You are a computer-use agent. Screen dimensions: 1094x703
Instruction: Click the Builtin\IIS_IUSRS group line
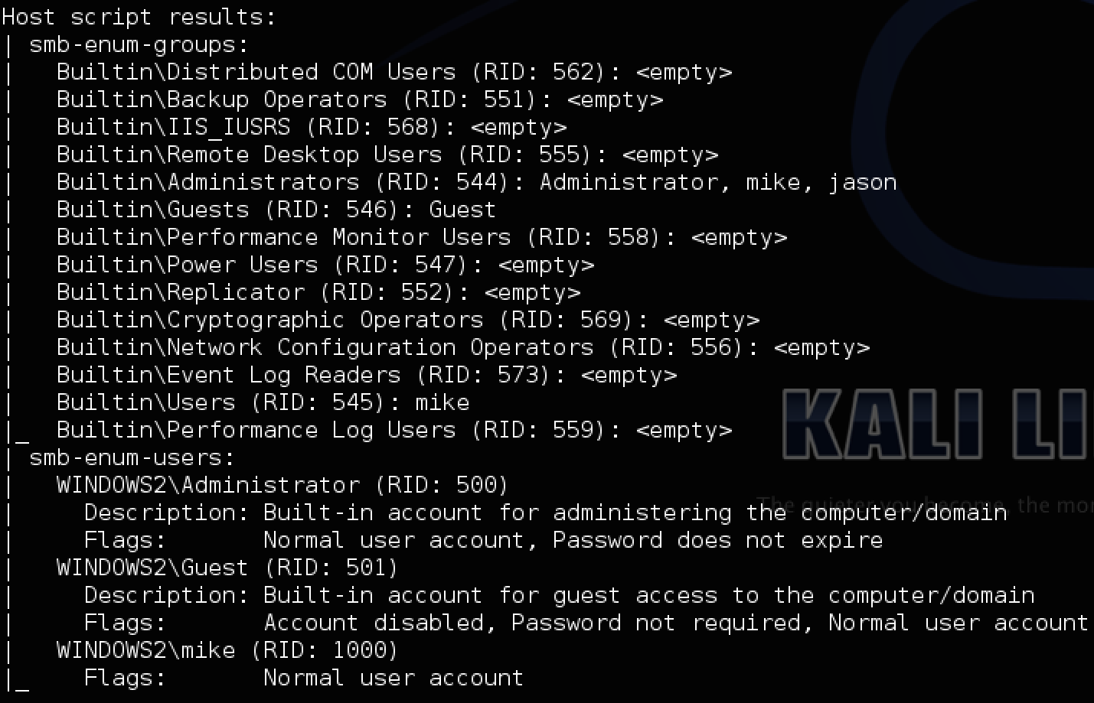[x=311, y=127]
